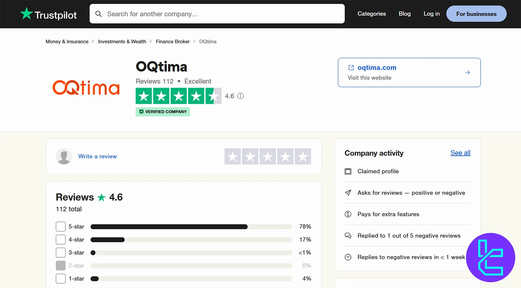Click the 1-star rating bar at 4%
This screenshot has height=288, width=521.
click(191, 279)
